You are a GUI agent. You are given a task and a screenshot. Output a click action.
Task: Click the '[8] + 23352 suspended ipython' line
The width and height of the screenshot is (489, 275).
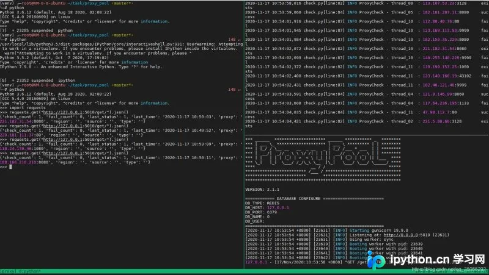39,80
